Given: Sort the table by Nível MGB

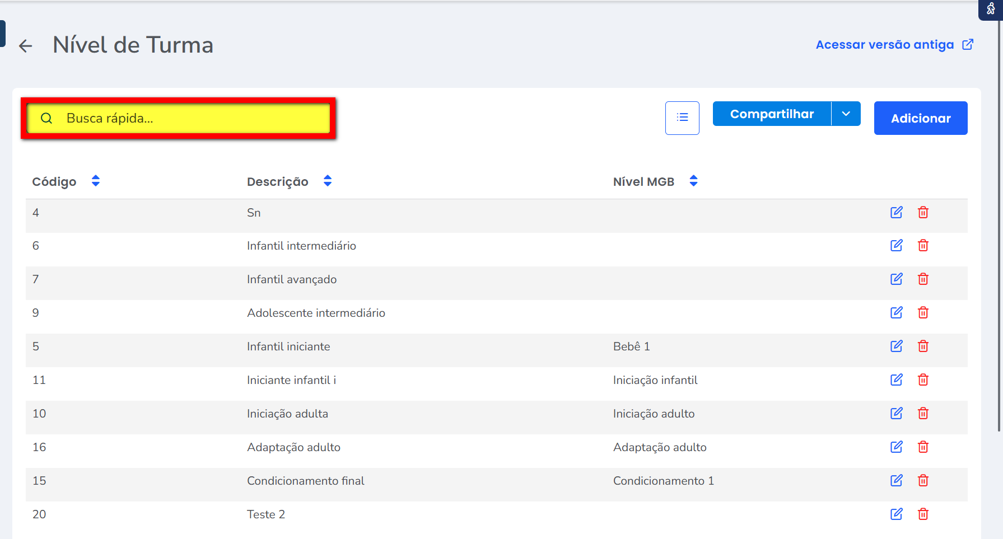Looking at the screenshot, I should (693, 181).
